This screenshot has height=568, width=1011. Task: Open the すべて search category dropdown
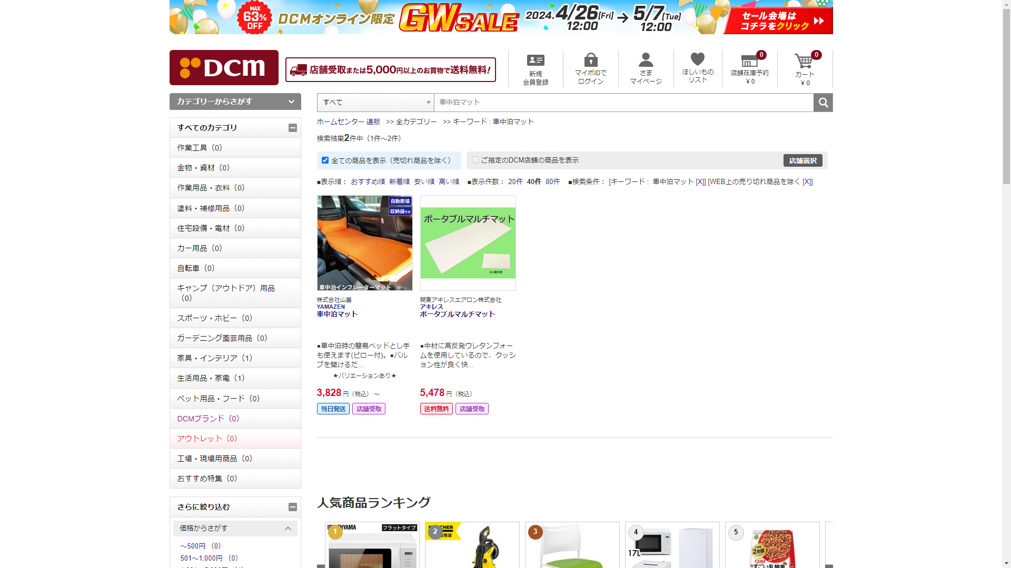click(375, 103)
